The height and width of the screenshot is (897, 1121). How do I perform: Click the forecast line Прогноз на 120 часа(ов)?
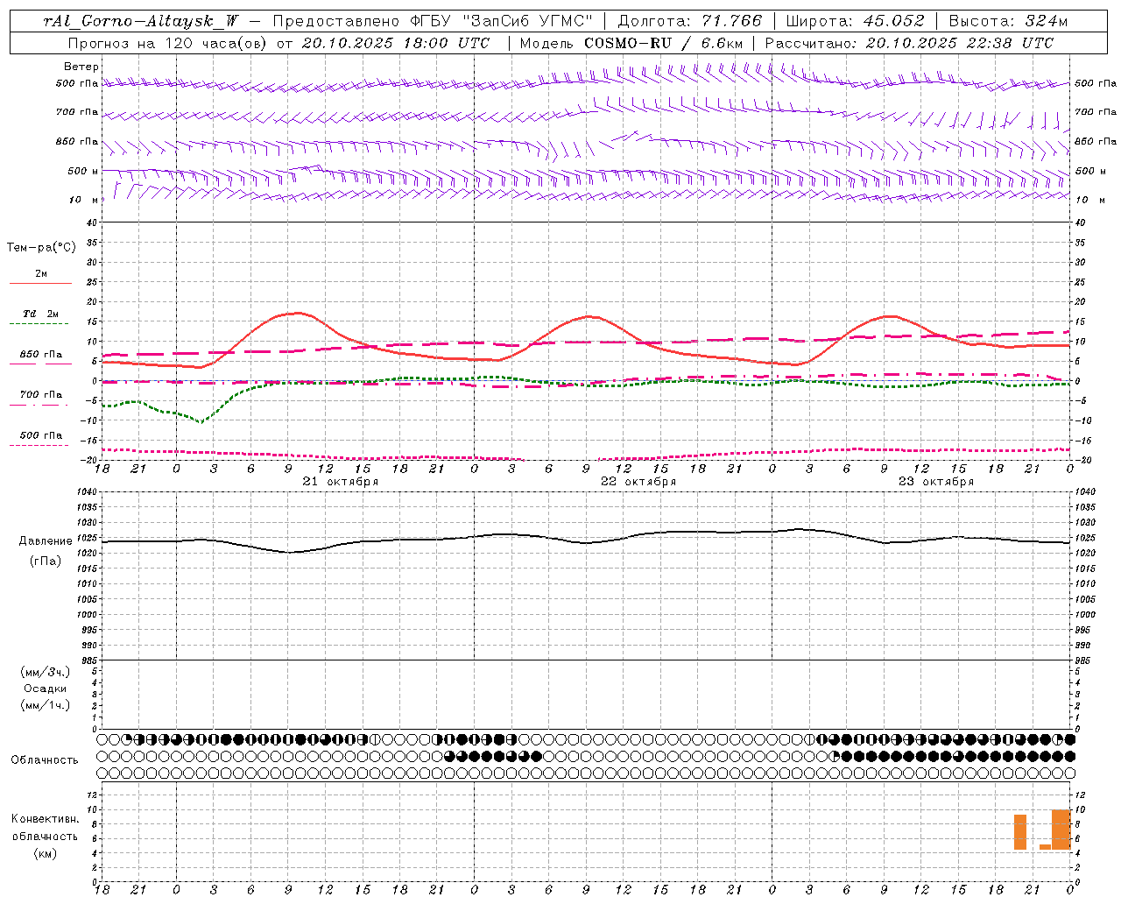coord(169,43)
